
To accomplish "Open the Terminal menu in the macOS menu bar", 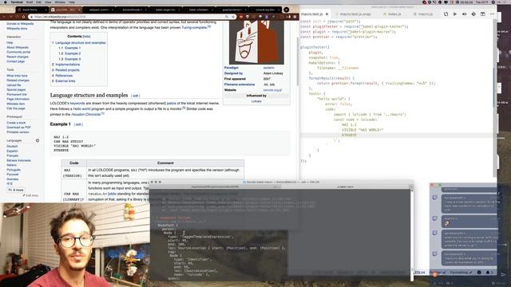I will 17,2.
